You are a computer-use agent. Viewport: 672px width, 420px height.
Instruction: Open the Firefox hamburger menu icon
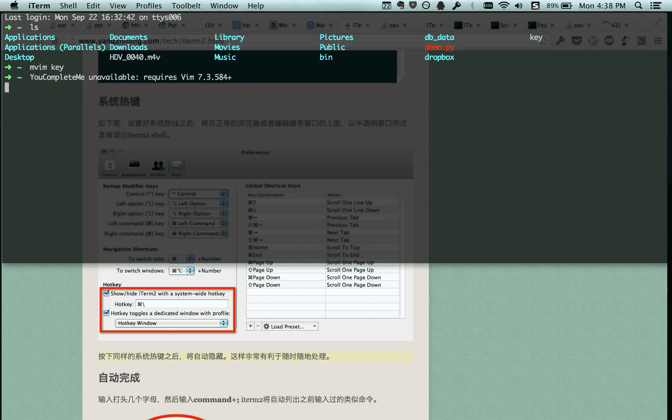coord(658,41)
